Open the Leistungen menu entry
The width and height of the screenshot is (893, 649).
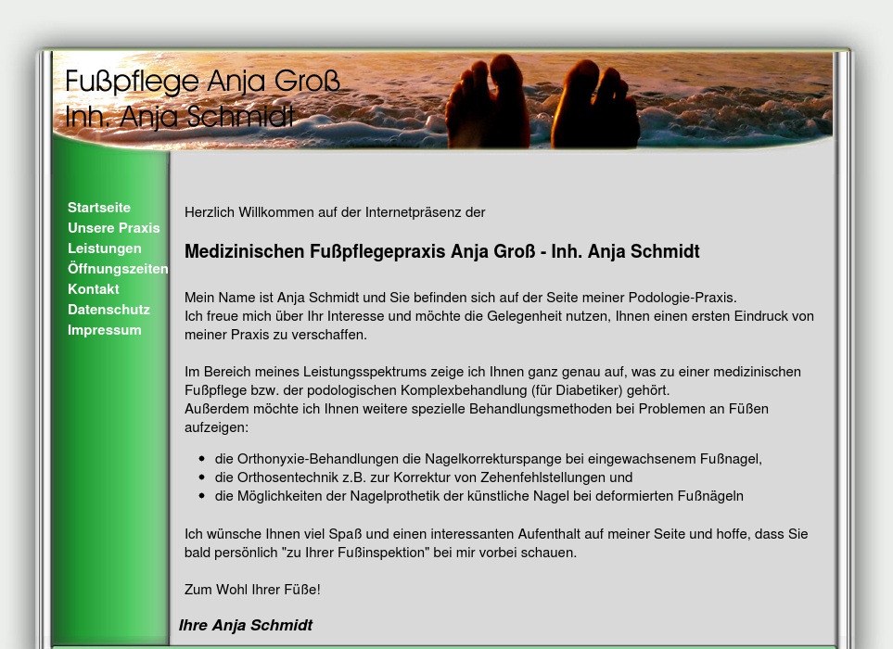104,248
